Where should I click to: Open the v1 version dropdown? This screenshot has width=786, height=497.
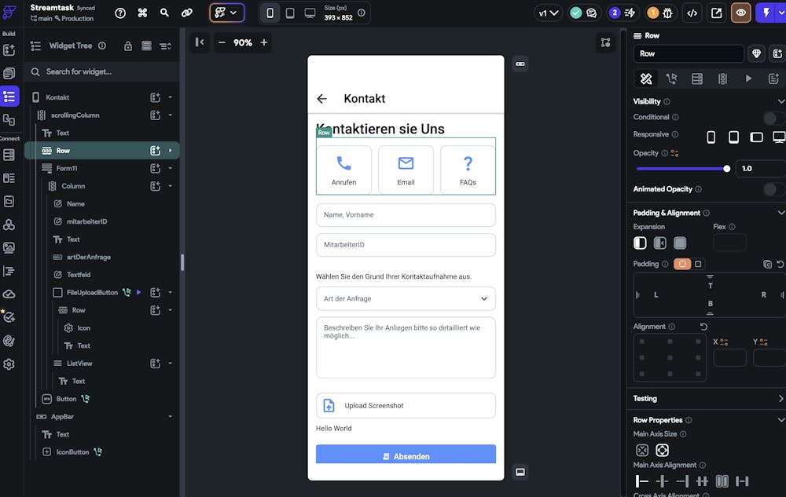[548, 13]
